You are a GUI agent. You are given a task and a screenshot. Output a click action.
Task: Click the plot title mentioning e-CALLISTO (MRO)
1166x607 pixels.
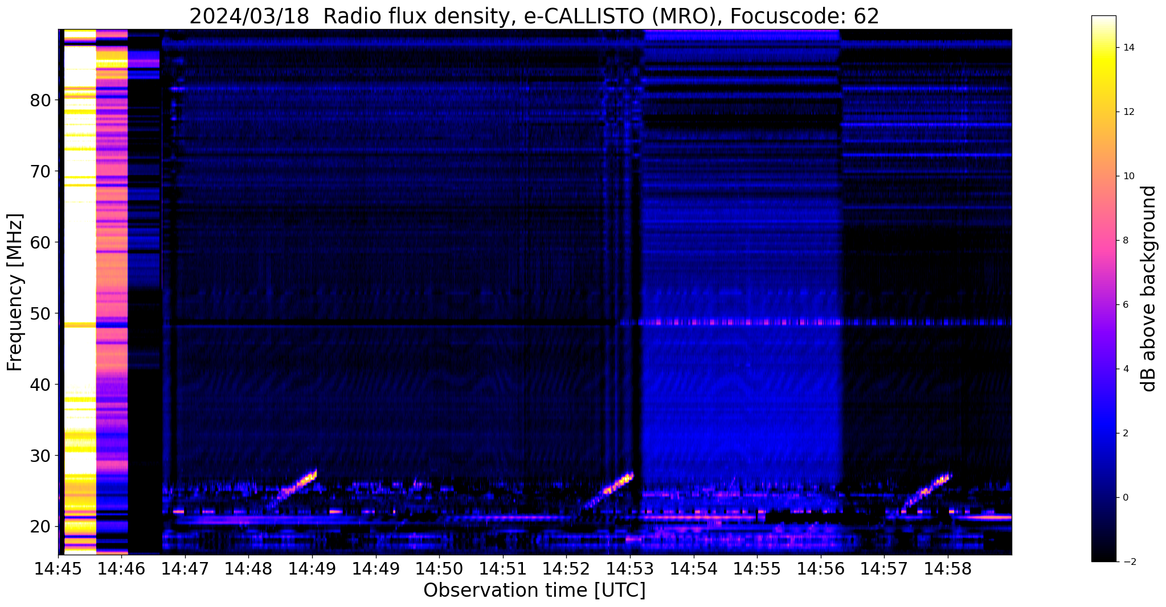point(534,16)
